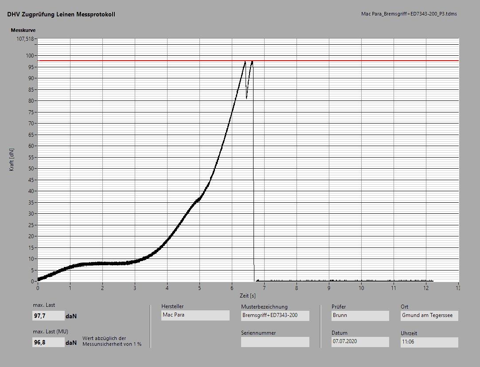Screen dimensions: 480x367
Task: Click the X-axis tick label 12
Action: pyautogui.click(x=426, y=288)
